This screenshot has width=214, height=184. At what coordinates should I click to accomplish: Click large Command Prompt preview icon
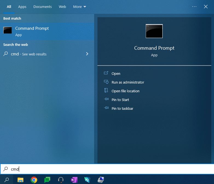coord(154,31)
